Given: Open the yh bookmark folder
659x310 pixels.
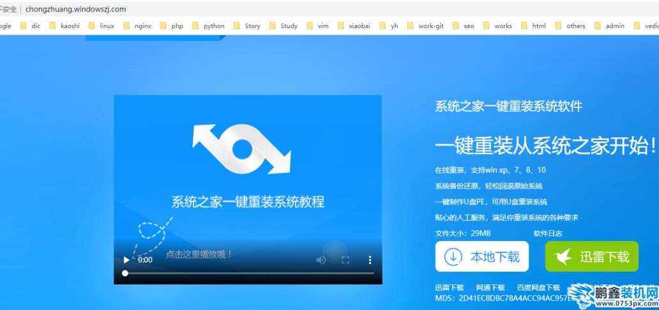Looking at the screenshot, I should click(389, 26).
